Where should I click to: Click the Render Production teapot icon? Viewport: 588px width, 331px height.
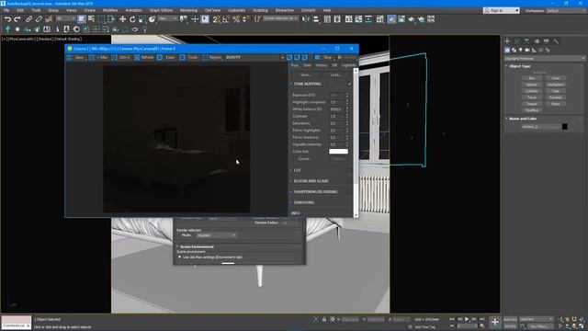point(412,19)
